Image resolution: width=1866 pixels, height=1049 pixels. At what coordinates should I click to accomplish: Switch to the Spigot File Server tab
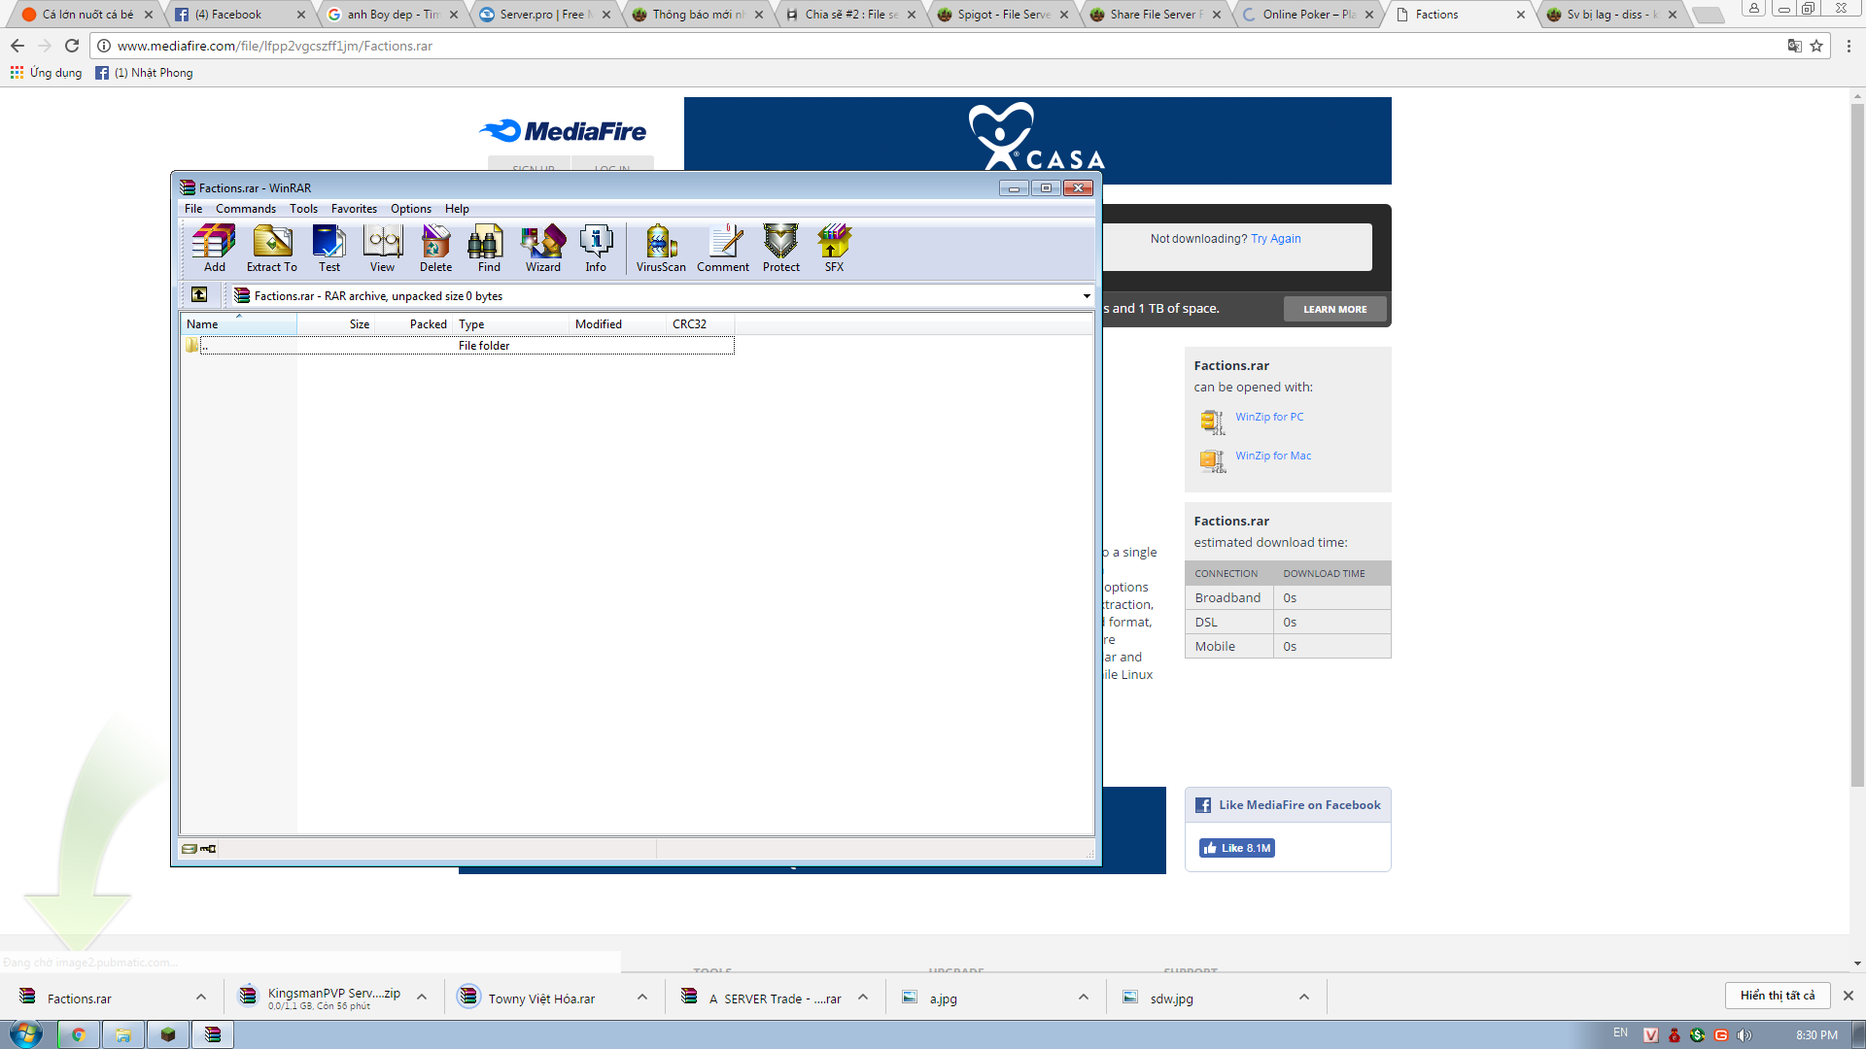pyautogui.click(x=1001, y=15)
